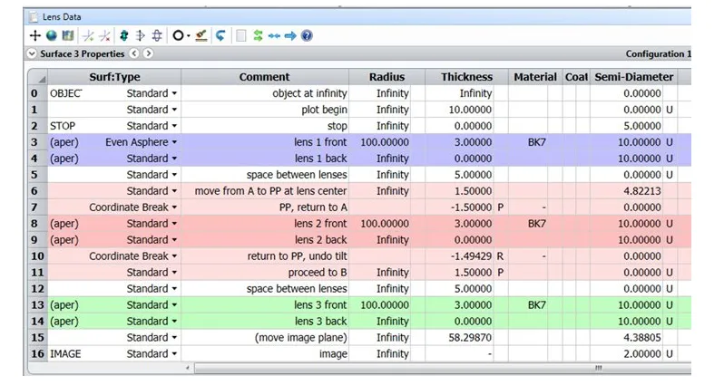The width and height of the screenshot is (724, 385).
Task: Select comment cell 'object at infinity'
Action: pos(265,93)
